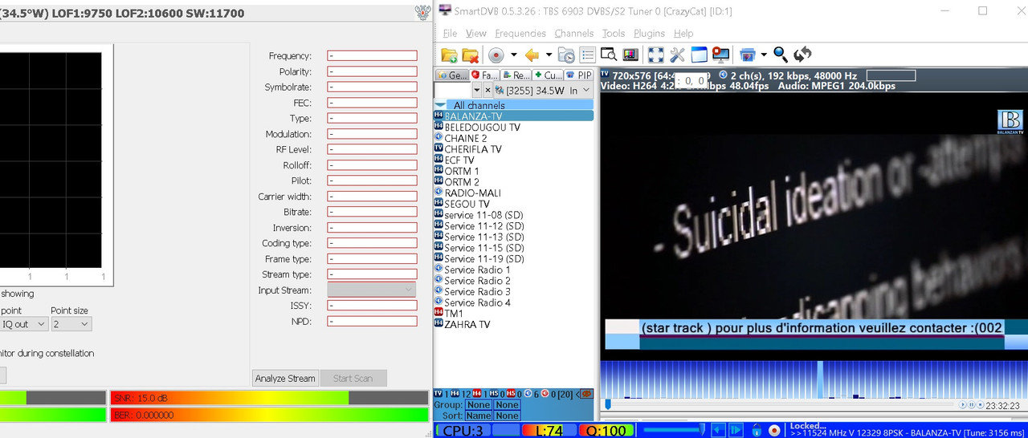Viewport: 1028px width, 438px height.
Task: Switch to the PIP tab
Action: [579, 75]
